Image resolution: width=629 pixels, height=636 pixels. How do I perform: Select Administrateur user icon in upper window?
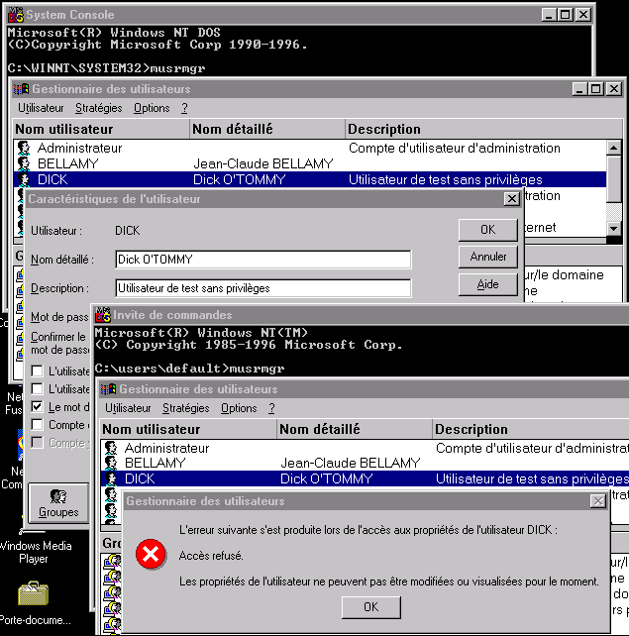(24, 148)
